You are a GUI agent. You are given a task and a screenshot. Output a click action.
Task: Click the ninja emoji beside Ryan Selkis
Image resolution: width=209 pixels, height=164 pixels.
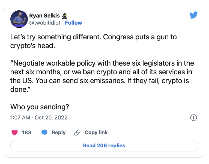pos(64,16)
